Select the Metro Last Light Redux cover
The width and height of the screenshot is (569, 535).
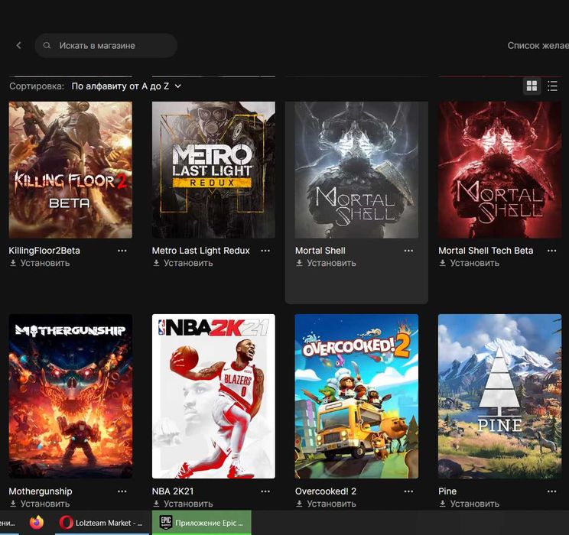(213, 170)
